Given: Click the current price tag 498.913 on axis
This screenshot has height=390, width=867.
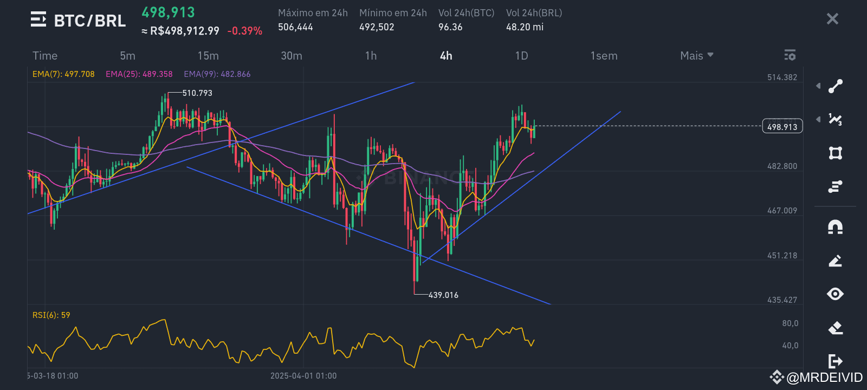Looking at the screenshot, I should tap(782, 126).
